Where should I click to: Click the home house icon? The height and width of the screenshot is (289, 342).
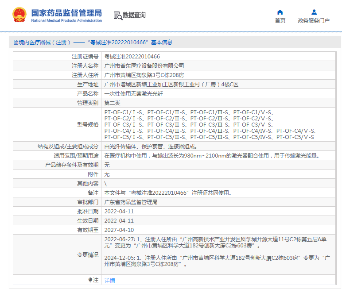coord(280,12)
